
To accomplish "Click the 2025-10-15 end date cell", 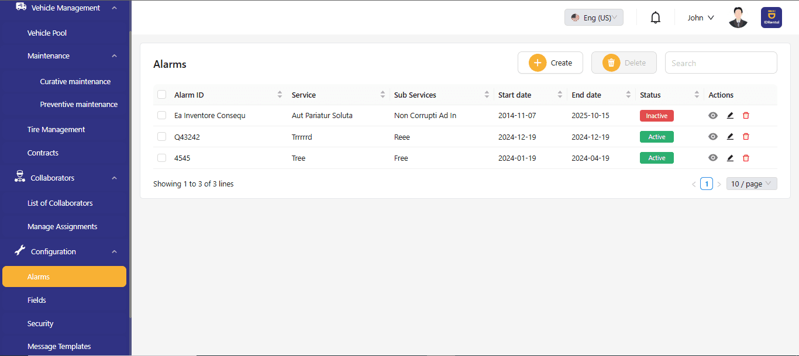I will click(590, 116).
